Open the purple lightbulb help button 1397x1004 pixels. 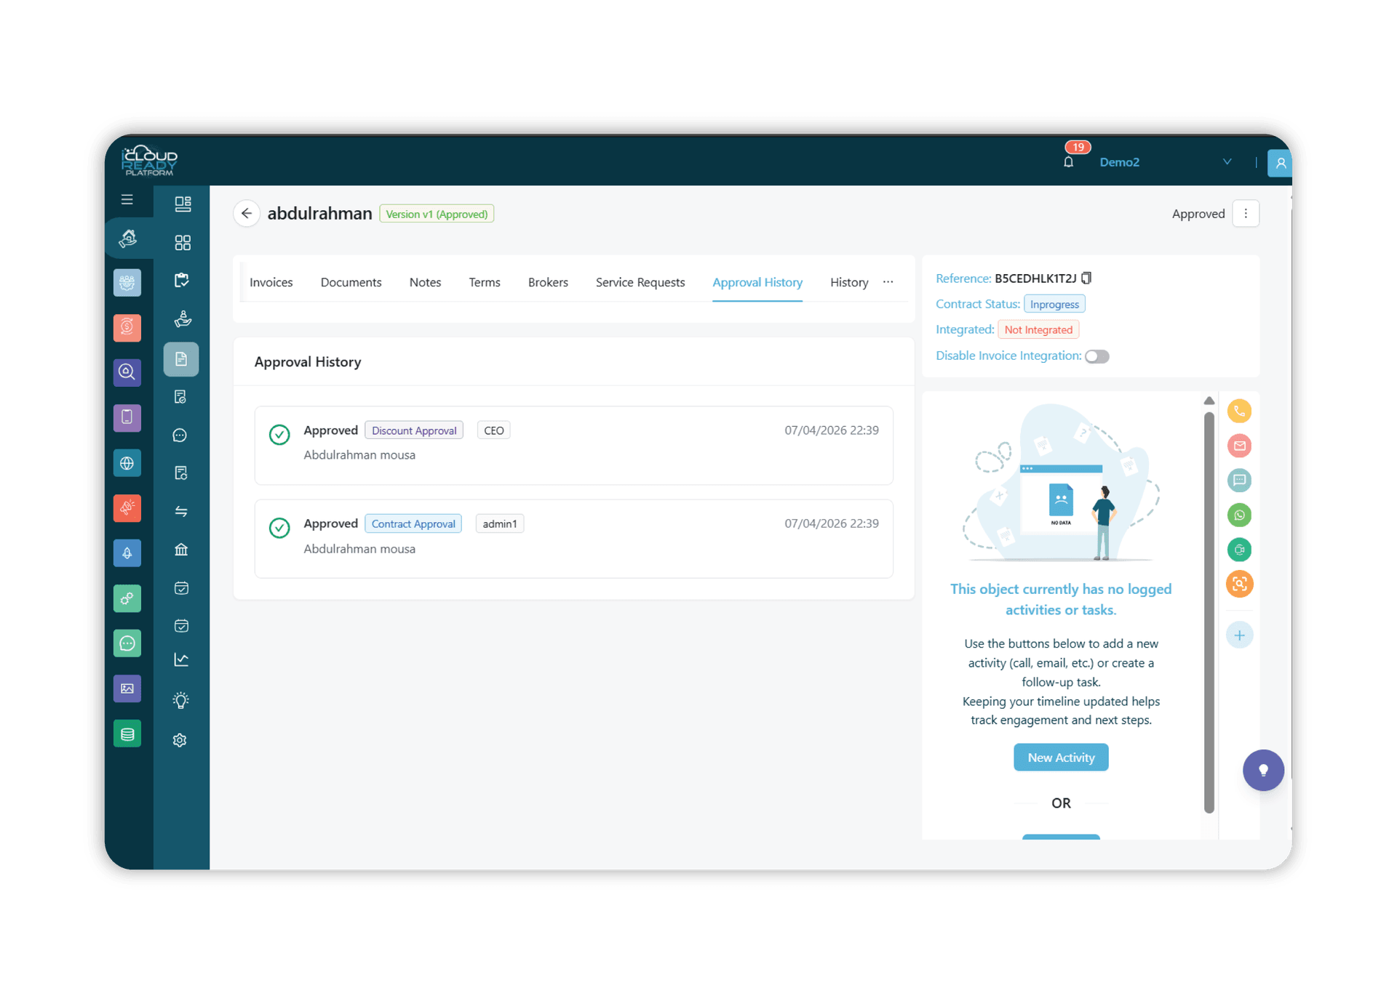[x=1264, y=770]
